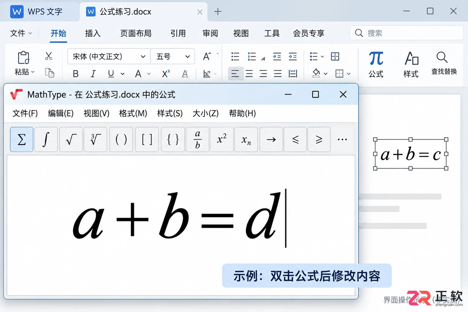Expand the underline style arrow

coord(123,74)
